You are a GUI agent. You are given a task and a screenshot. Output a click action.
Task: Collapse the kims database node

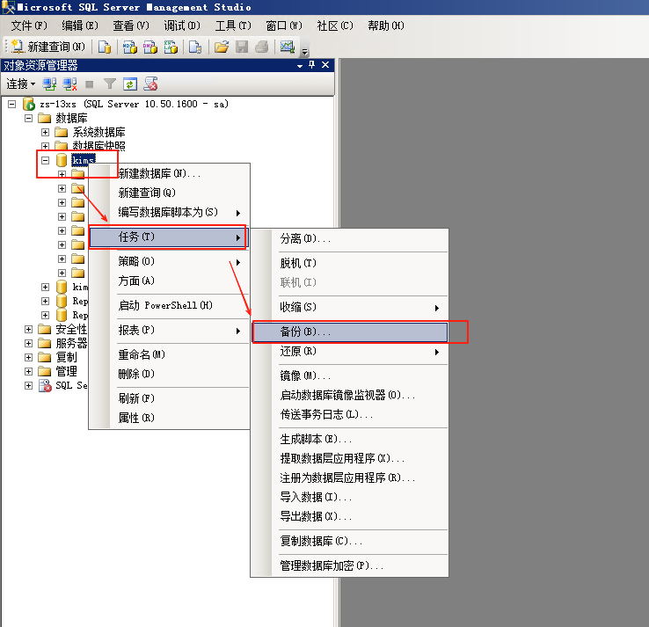point(45,160)
